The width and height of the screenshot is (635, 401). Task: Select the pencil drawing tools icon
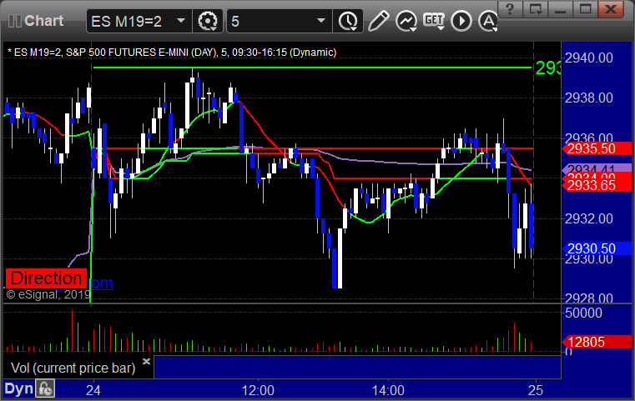pos(379,21)
